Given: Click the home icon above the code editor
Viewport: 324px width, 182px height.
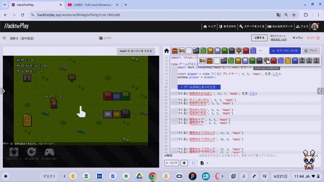Looking at the screenshot, I should [167, 51].
